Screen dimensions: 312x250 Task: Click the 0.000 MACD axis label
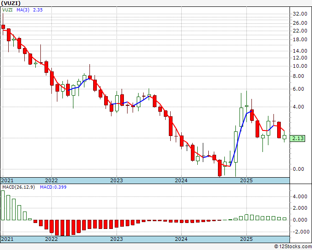tap(300, 220)
